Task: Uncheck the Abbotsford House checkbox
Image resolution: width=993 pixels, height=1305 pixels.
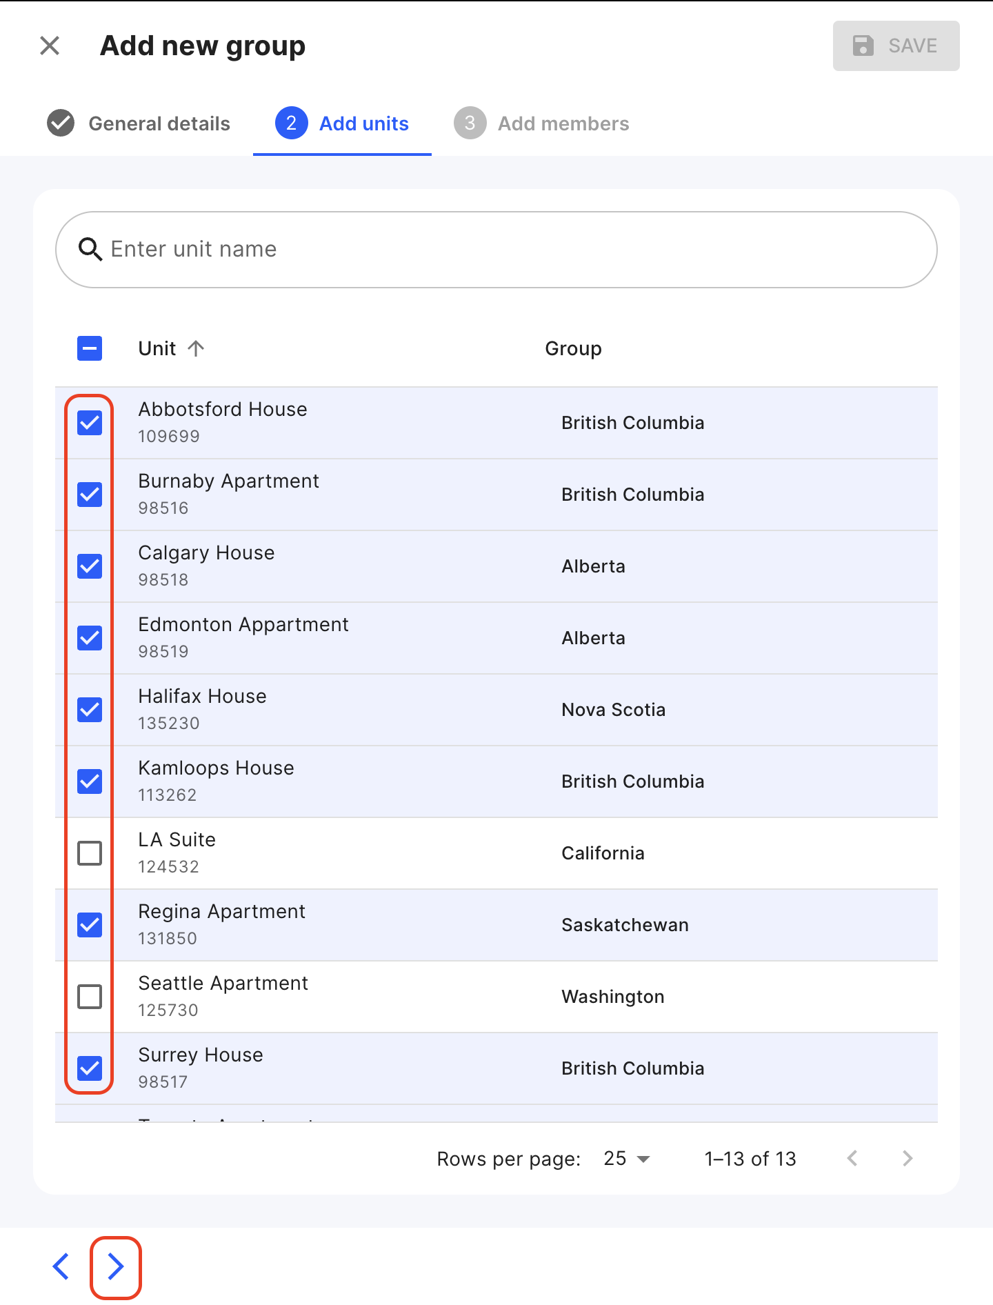Action: [x=90, y=423]
